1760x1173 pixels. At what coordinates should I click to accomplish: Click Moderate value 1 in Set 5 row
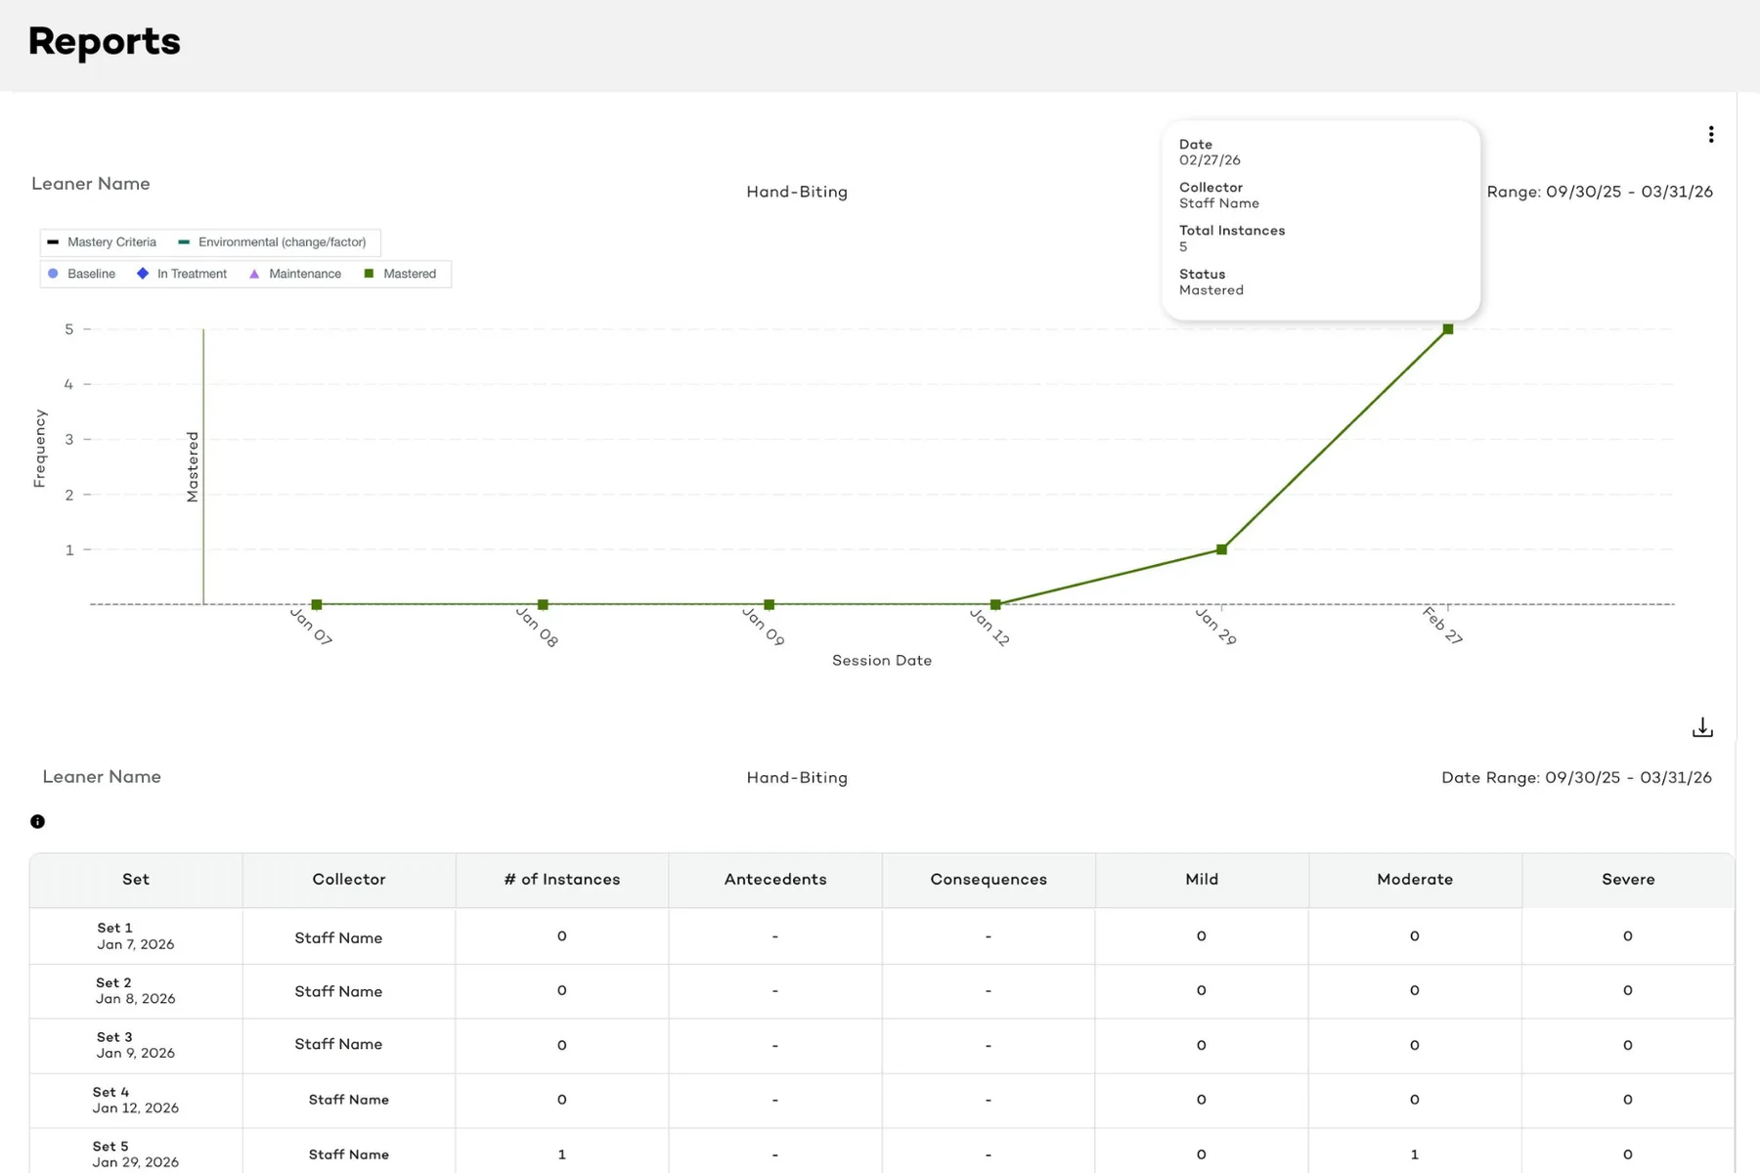(1415, 1155)
